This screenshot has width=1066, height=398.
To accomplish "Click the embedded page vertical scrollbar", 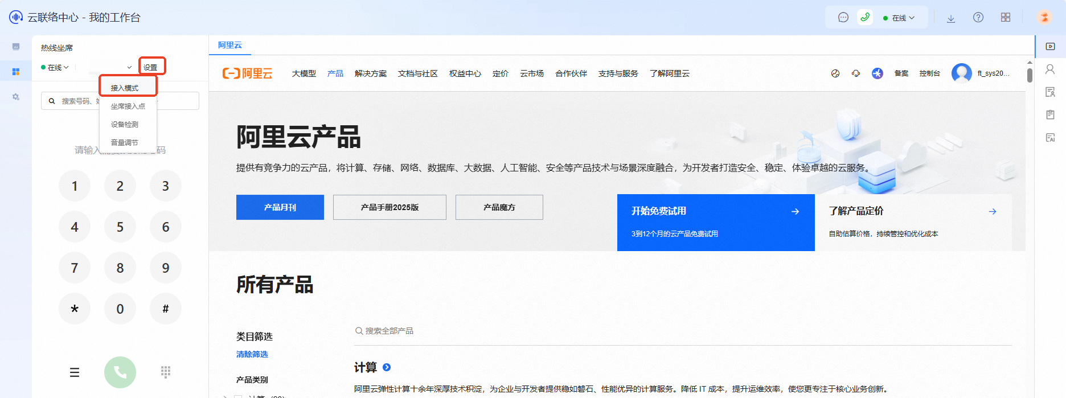I will point(1030,75).
